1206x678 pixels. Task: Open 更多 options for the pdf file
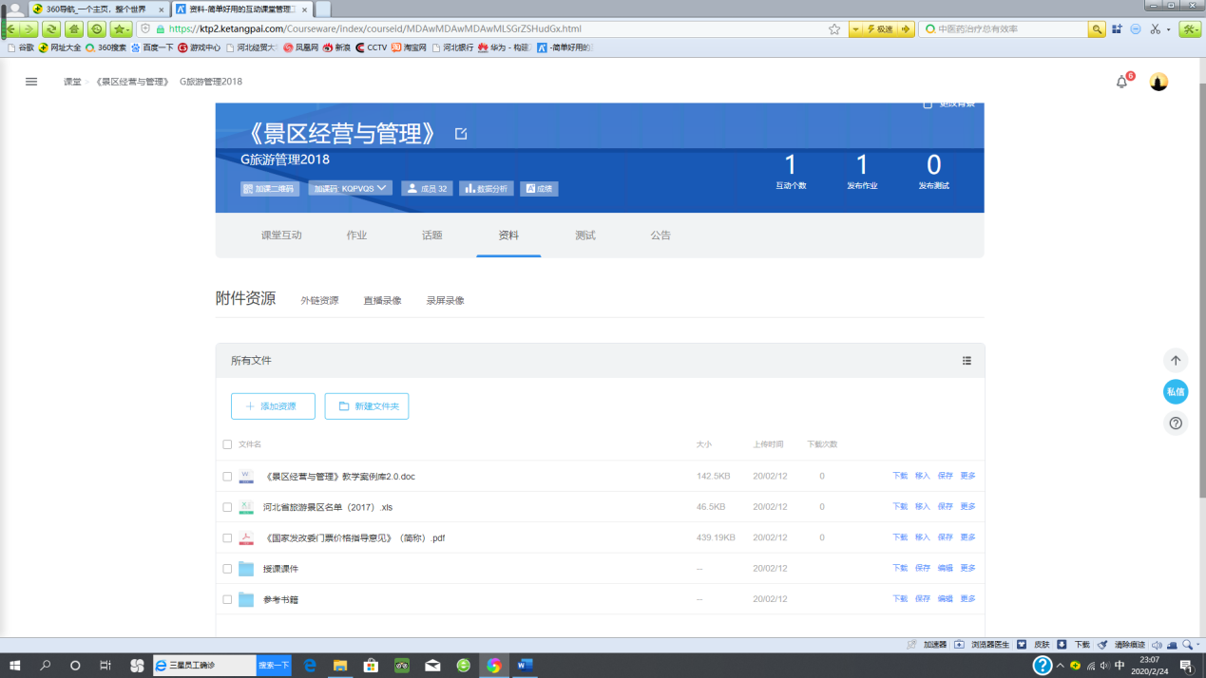tap(967, 537)
